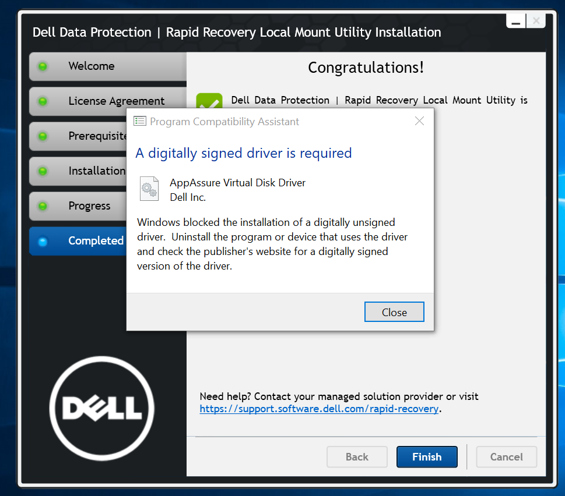
Task: Click the green checkmark success icon
Action: (x=209, y=101)
